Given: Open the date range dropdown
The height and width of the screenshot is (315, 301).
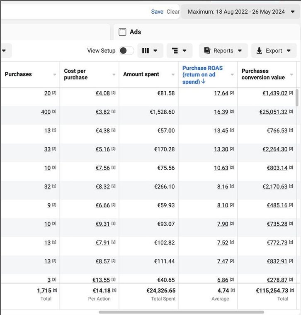Looking at the screenshot, I should pyautogui.click(x=241, y=12).
